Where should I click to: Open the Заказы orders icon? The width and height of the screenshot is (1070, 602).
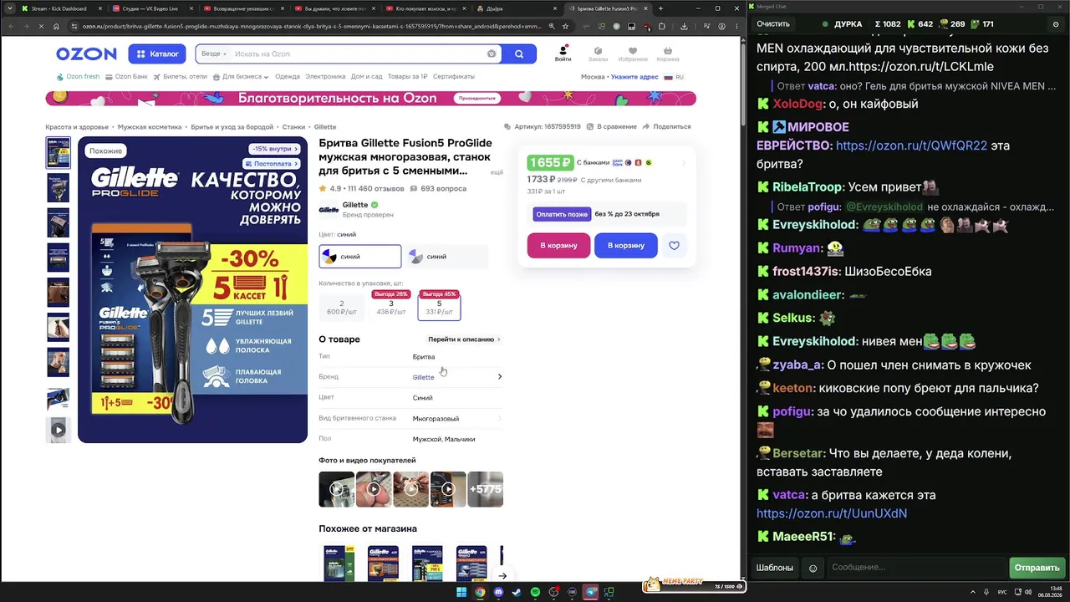(598, 54)
